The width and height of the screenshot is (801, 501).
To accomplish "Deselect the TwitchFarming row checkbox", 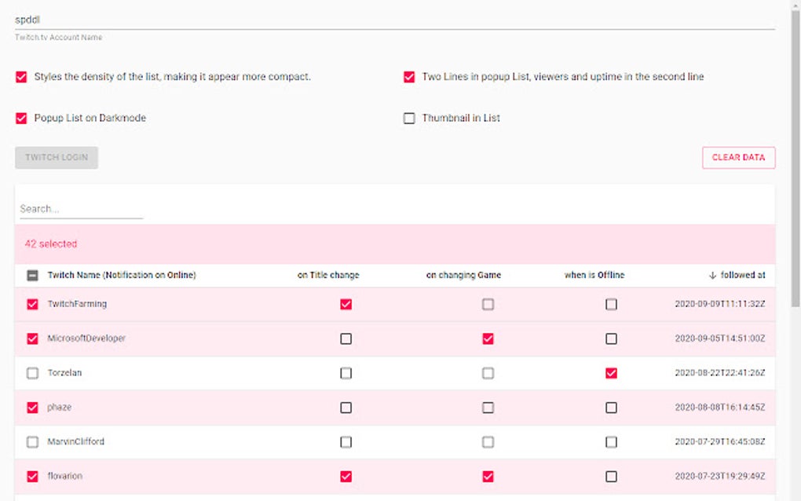I will coord(32,305).
